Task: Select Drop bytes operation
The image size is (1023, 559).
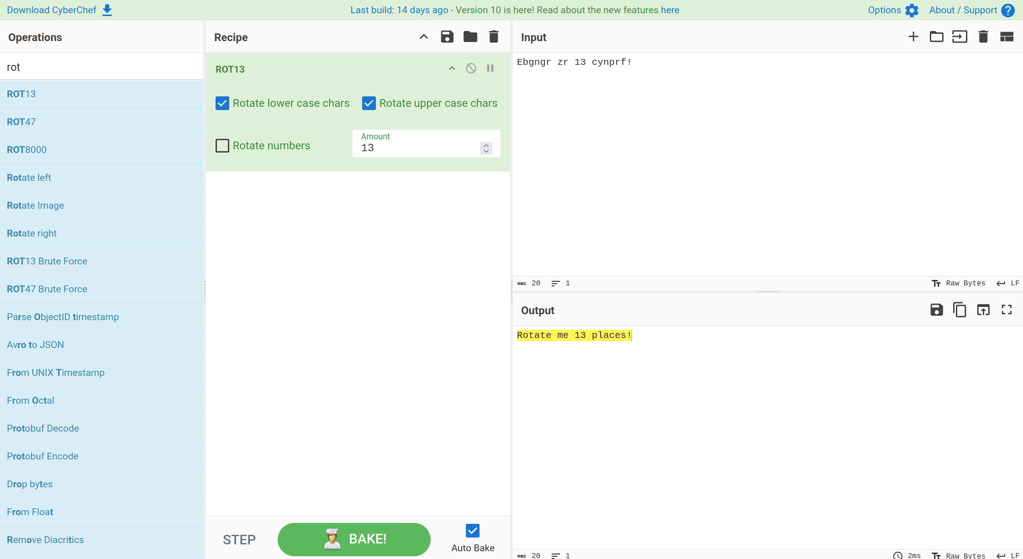Action: tap(101, 484)
